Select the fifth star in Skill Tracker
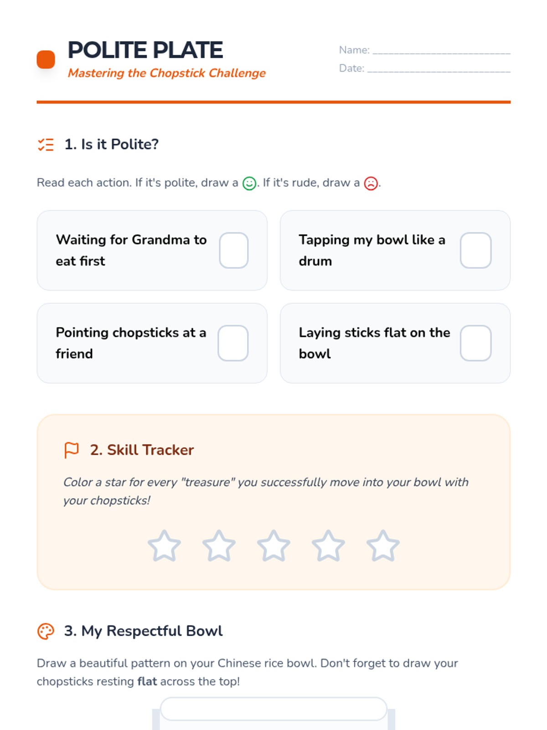Image resolution: width=547 pixels, height=730 pixels. (x=383, y=546)
